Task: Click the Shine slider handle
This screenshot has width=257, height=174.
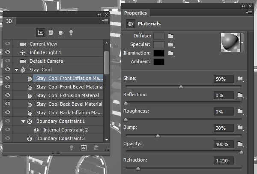Action: (x=181, y=87)
